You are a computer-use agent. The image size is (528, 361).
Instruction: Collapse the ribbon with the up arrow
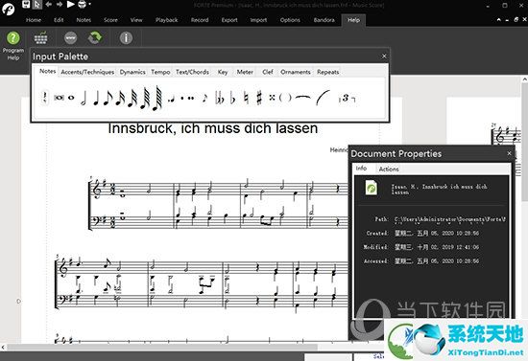tap(498, 20)
